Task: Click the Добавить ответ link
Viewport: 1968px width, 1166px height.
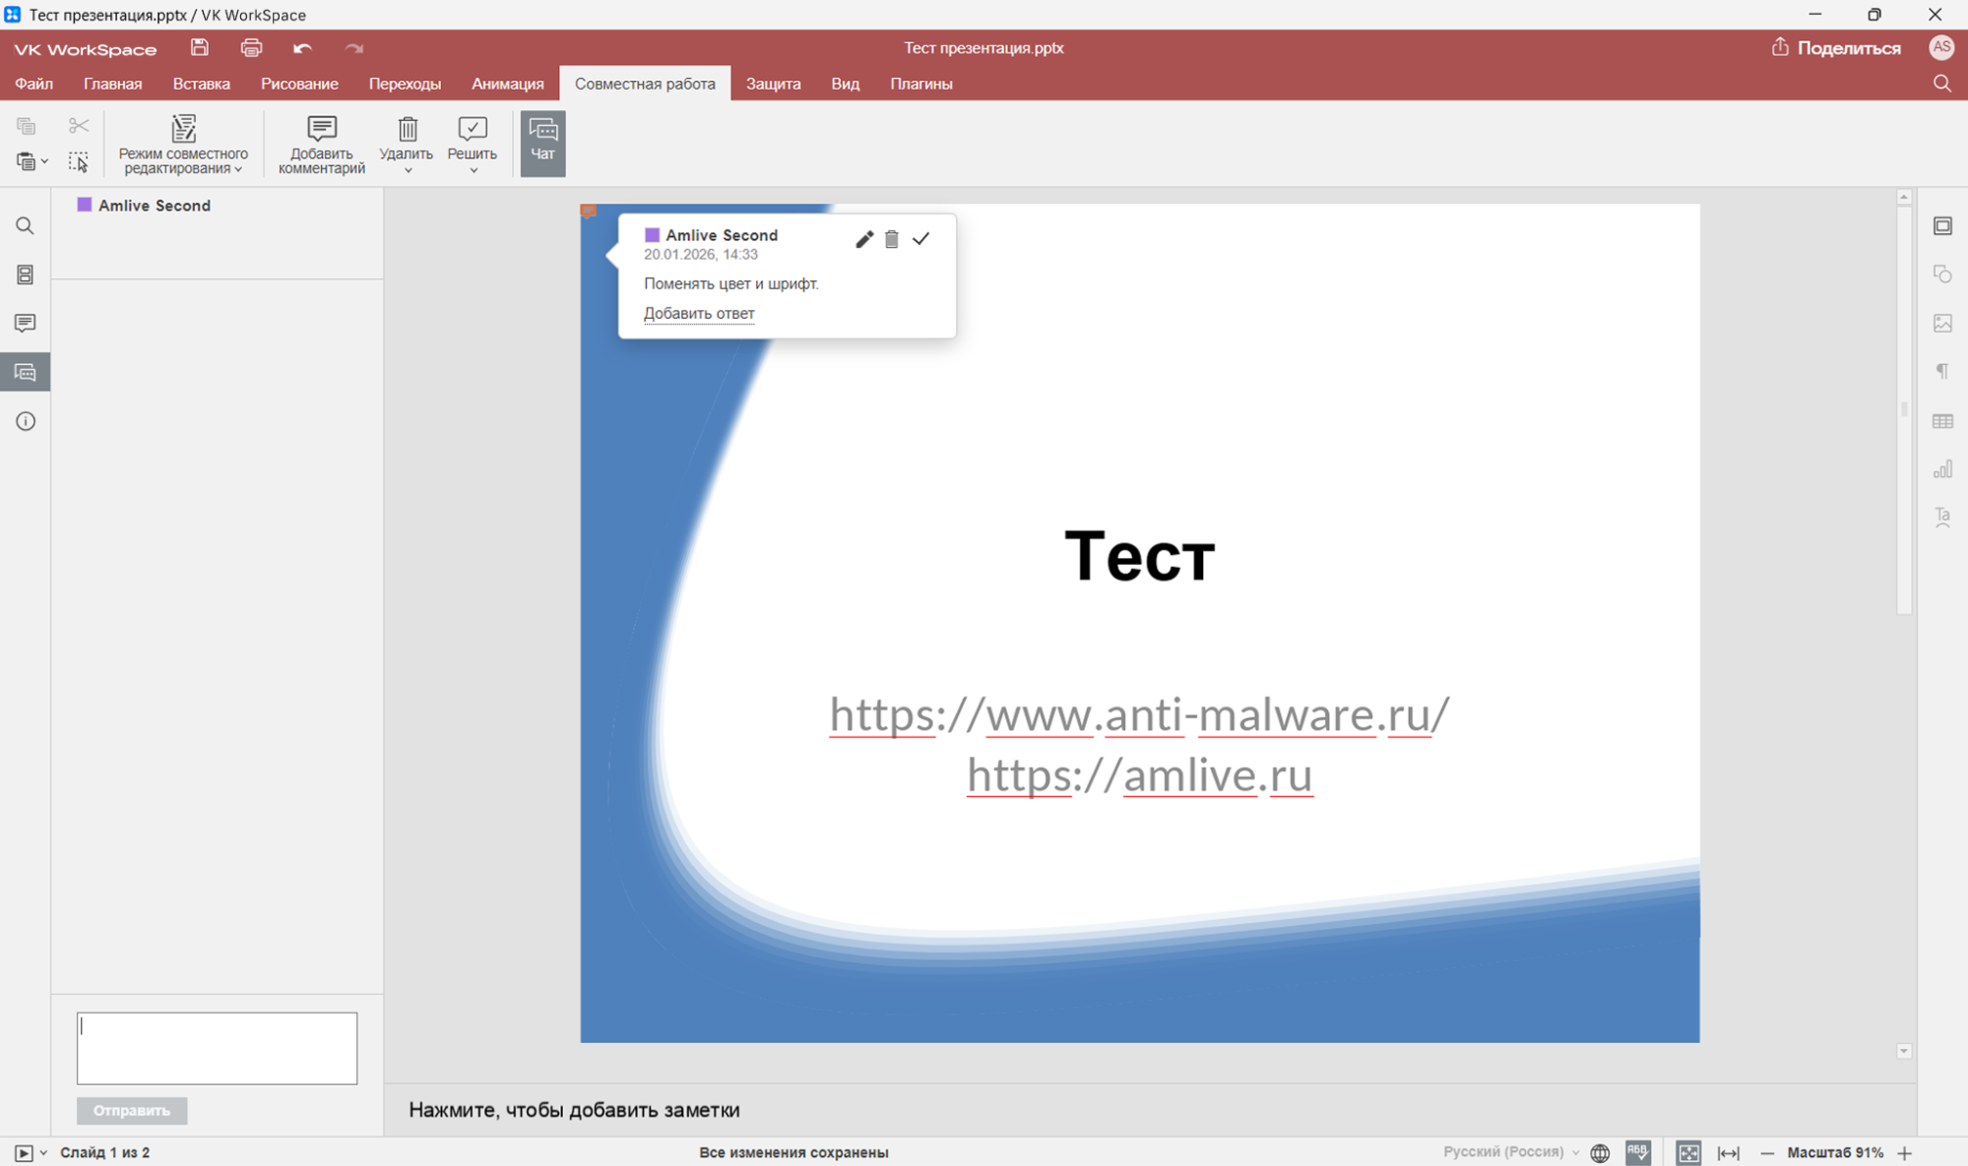Action: tap(698, 313)
